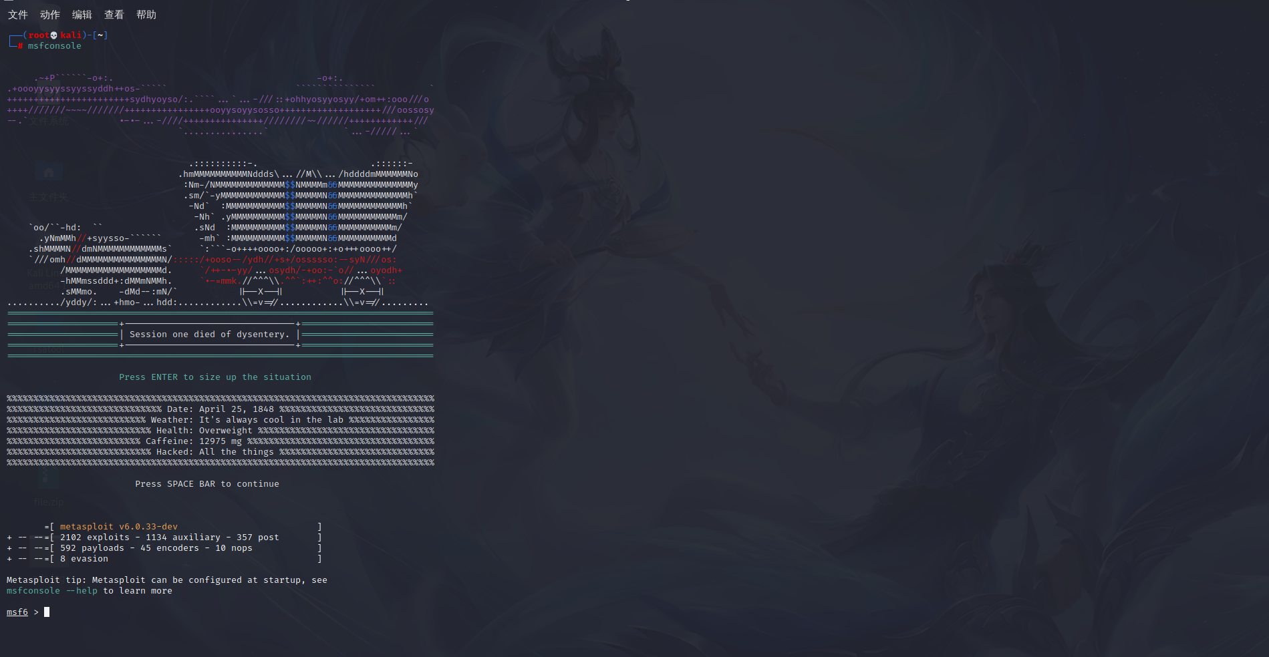Open the 查看 menu
The width and height of the screenshot is (1269, 657).
point(114,15)
